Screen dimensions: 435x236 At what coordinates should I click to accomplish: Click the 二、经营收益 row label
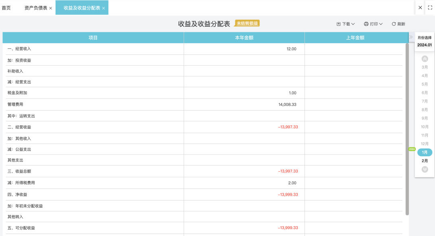click(19, 127)
